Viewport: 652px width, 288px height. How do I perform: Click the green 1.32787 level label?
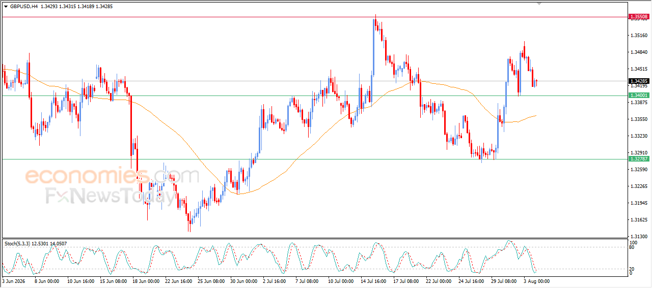(639, 159)
